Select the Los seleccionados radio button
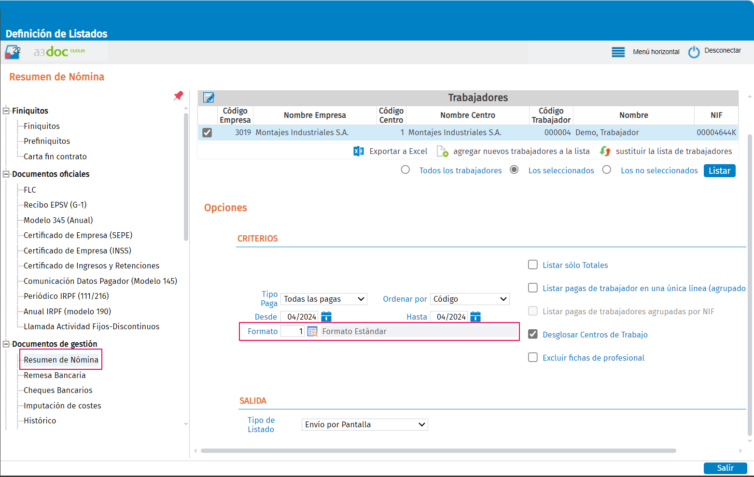This screenshot has height=477, width=754. coord(515,169)
